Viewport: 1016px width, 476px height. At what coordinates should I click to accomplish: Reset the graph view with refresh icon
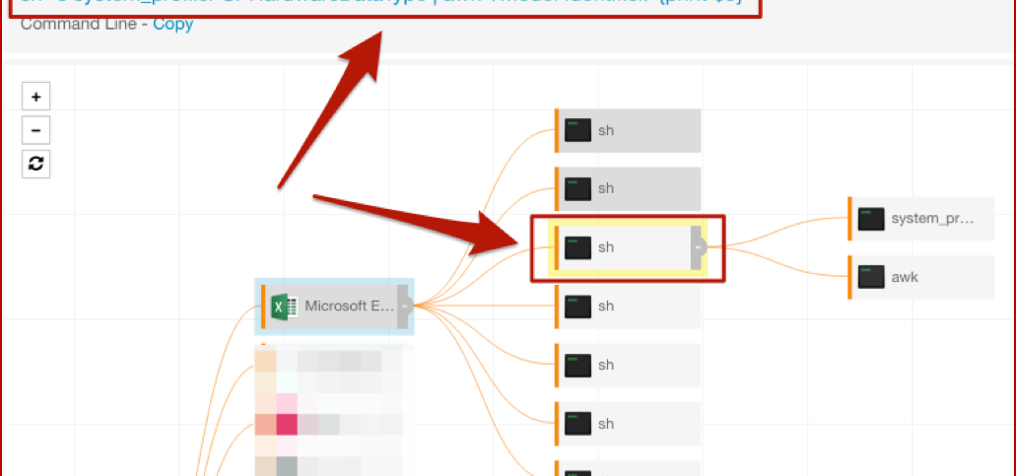(36, 164)
